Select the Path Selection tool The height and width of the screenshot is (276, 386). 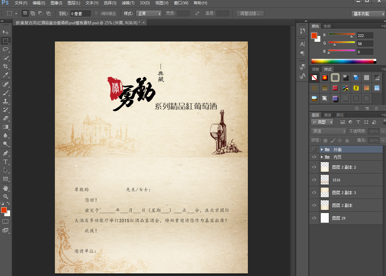(6, 170)
